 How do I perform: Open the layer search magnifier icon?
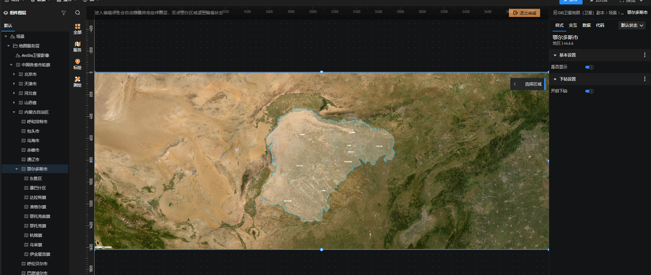pyautogui.click(x=78, y=13)
